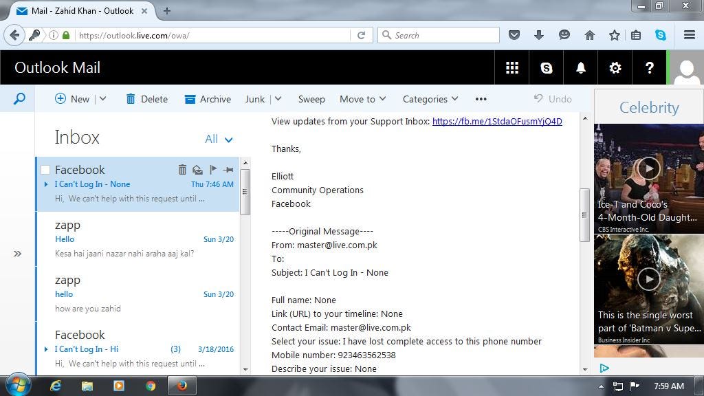Tick the checkbox on the Facebook message
Viewport: 704px width, 396px height.
point(45,170)
